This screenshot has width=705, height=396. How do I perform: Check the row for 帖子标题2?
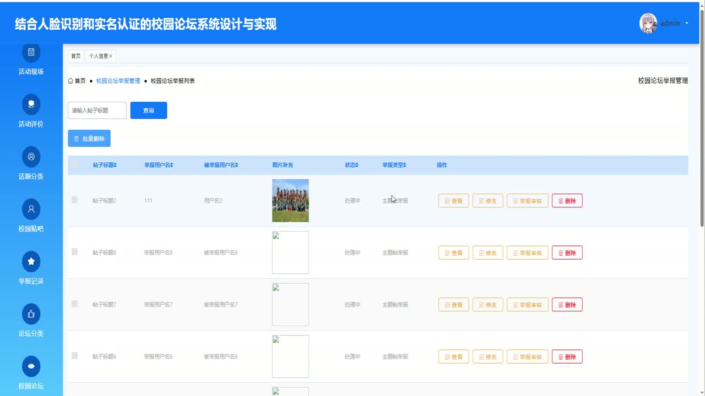tap(74, 200)
